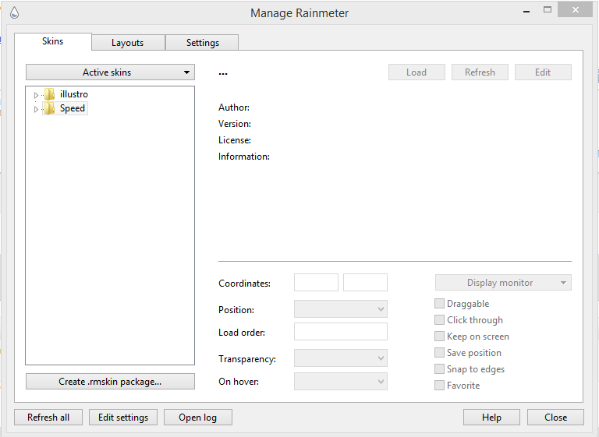Image resolution: width=599 pixels, height=437 pixels.
Task: Maximize the Manage Rainmeter window
Action: [548, 10]
